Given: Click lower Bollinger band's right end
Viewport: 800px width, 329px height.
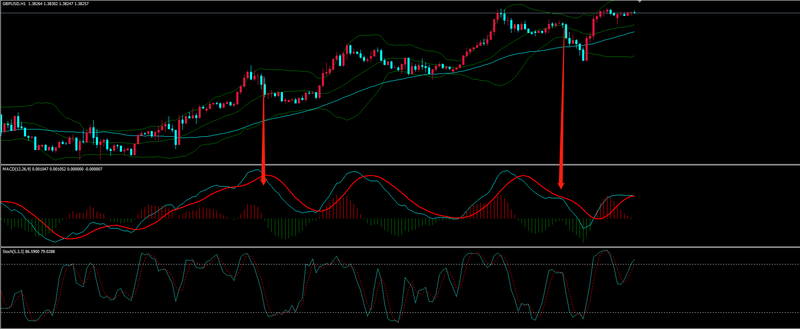Looking at the screenshot, I should pos(633,56).
